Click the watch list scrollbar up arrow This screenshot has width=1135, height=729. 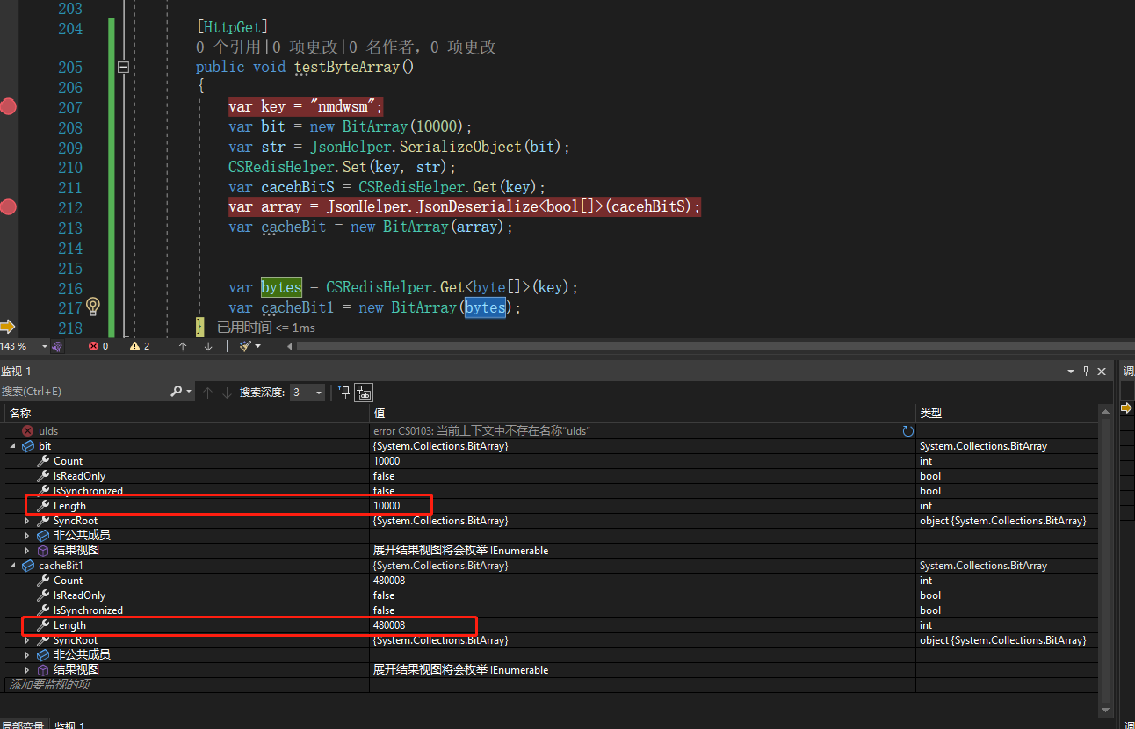coord(1105,411)
